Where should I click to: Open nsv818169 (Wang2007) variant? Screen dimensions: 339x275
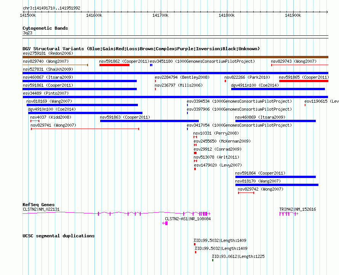pos(49,101)
